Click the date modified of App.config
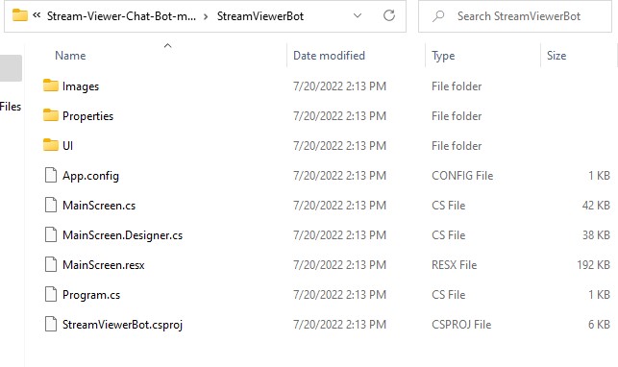Screen dimensions: 618x367 point(339,175)
